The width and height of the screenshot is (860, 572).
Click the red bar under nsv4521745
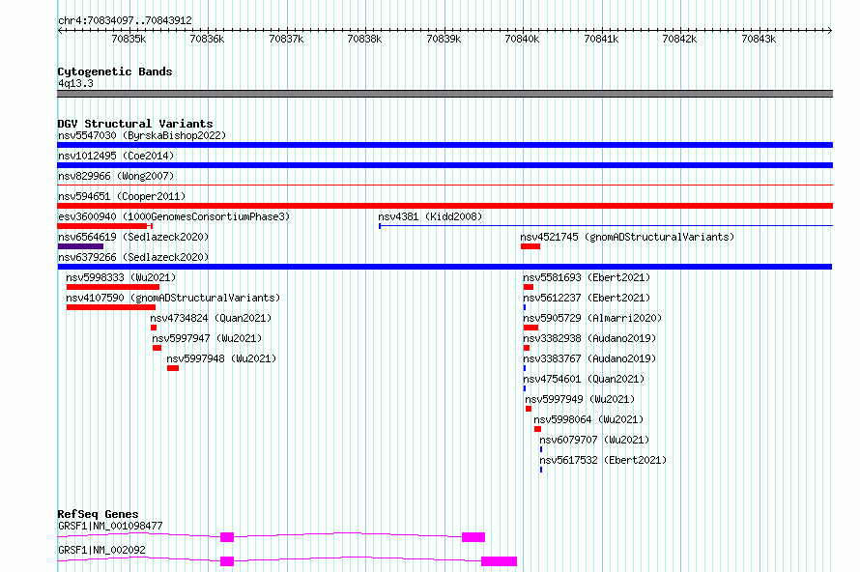pyautogui.click(x=530, y=246)
